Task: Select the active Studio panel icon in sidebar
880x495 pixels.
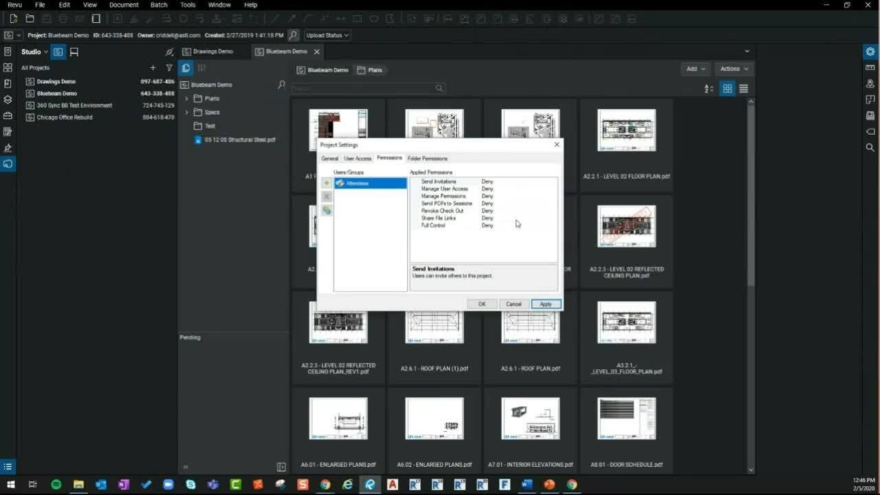Action: (8, 164)
